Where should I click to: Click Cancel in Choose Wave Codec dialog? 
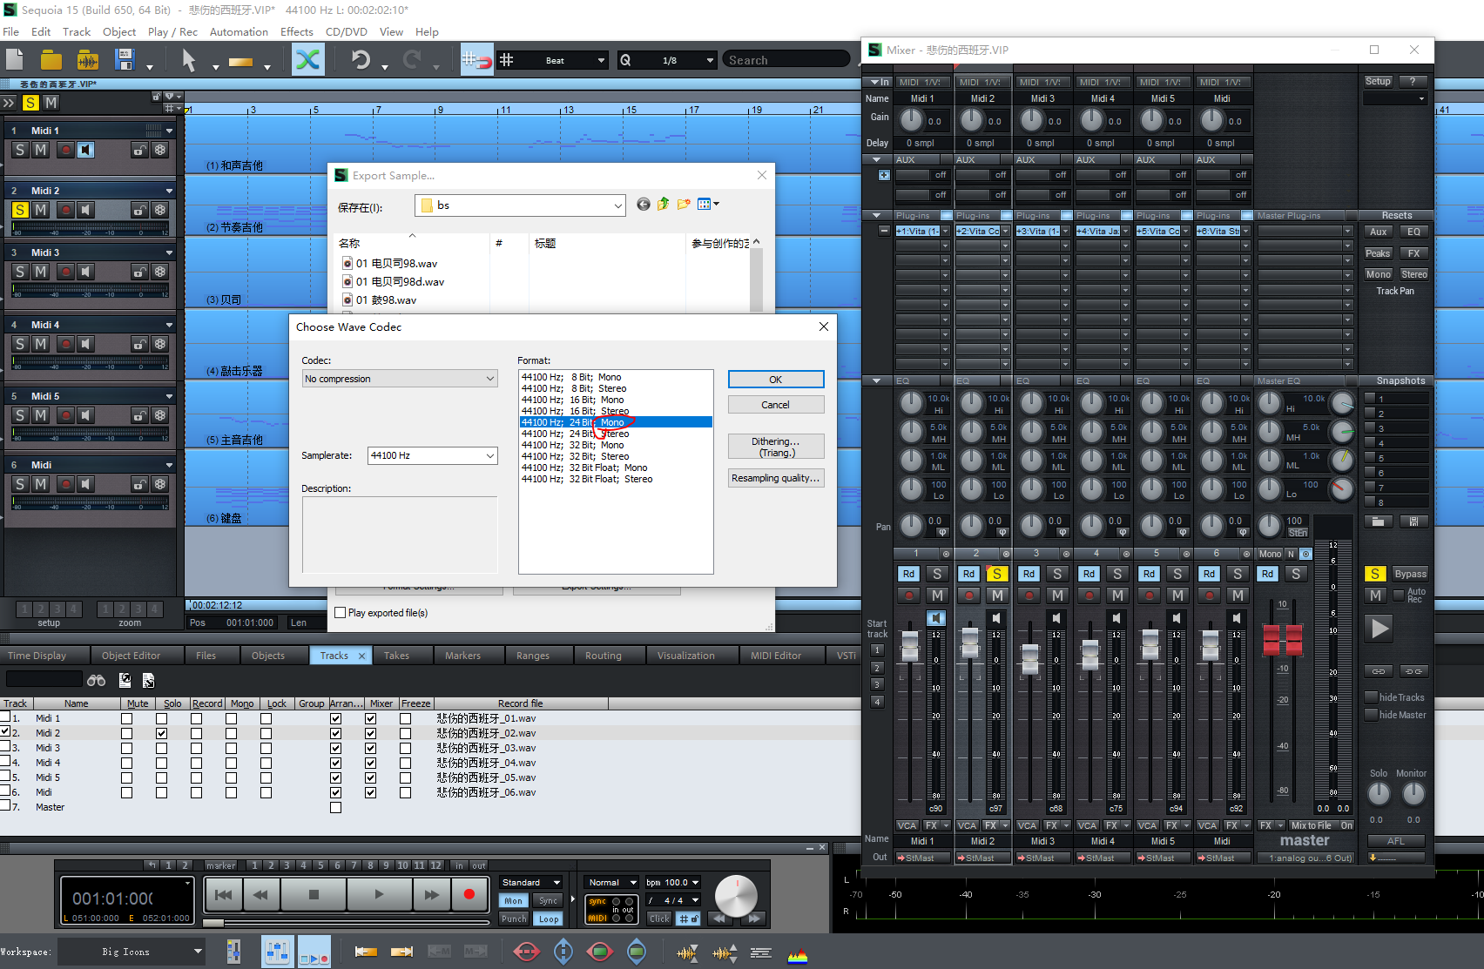[x=775, y=405]
